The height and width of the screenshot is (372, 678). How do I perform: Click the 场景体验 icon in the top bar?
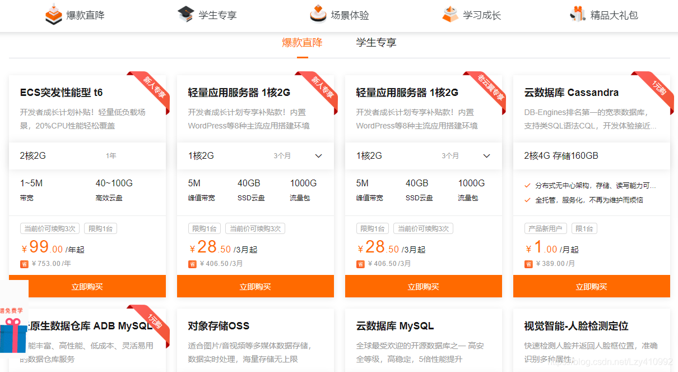(318, 13)
